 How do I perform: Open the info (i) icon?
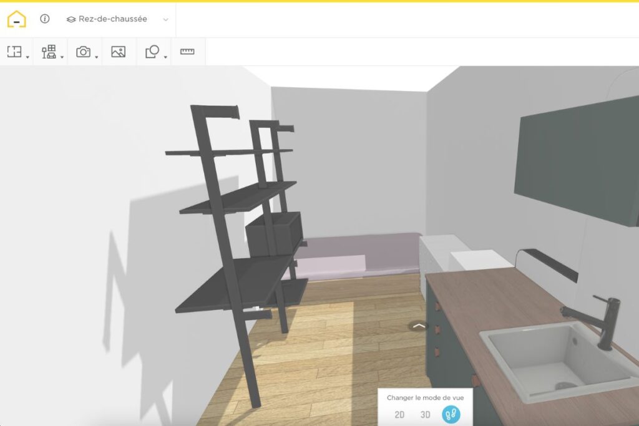click(44, 18)
